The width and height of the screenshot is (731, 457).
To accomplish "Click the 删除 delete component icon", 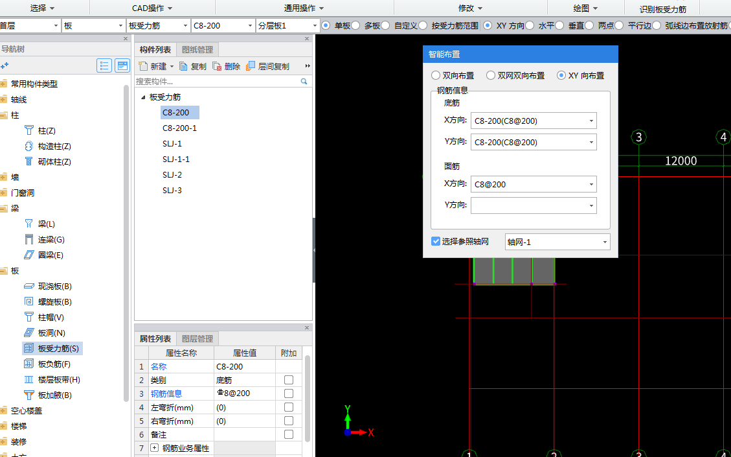I will (217, 66).
